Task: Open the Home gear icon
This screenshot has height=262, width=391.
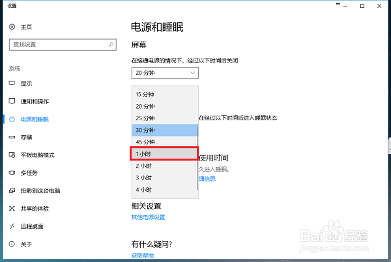Action: (12, 27)
